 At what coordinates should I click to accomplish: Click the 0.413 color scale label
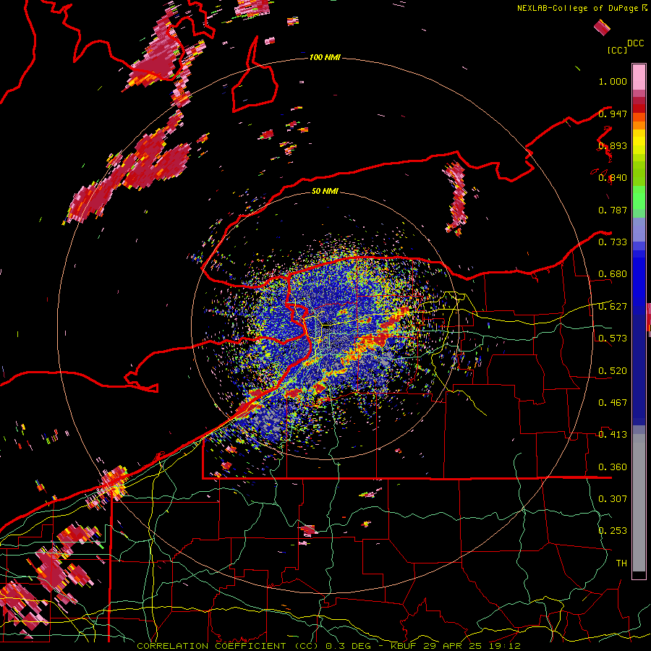[613, 434]
